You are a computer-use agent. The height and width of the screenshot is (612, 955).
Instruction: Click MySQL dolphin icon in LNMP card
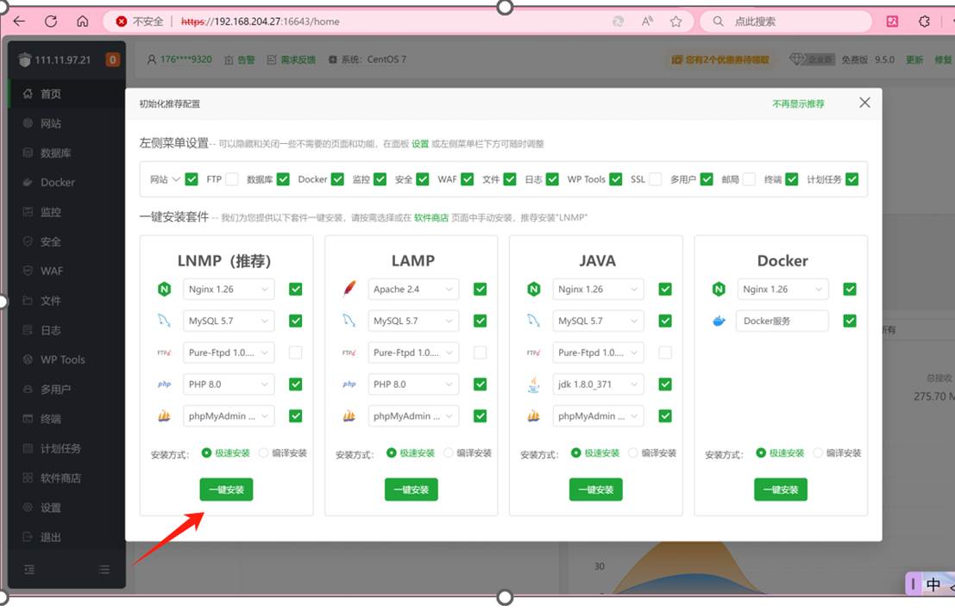coord(165,321)
